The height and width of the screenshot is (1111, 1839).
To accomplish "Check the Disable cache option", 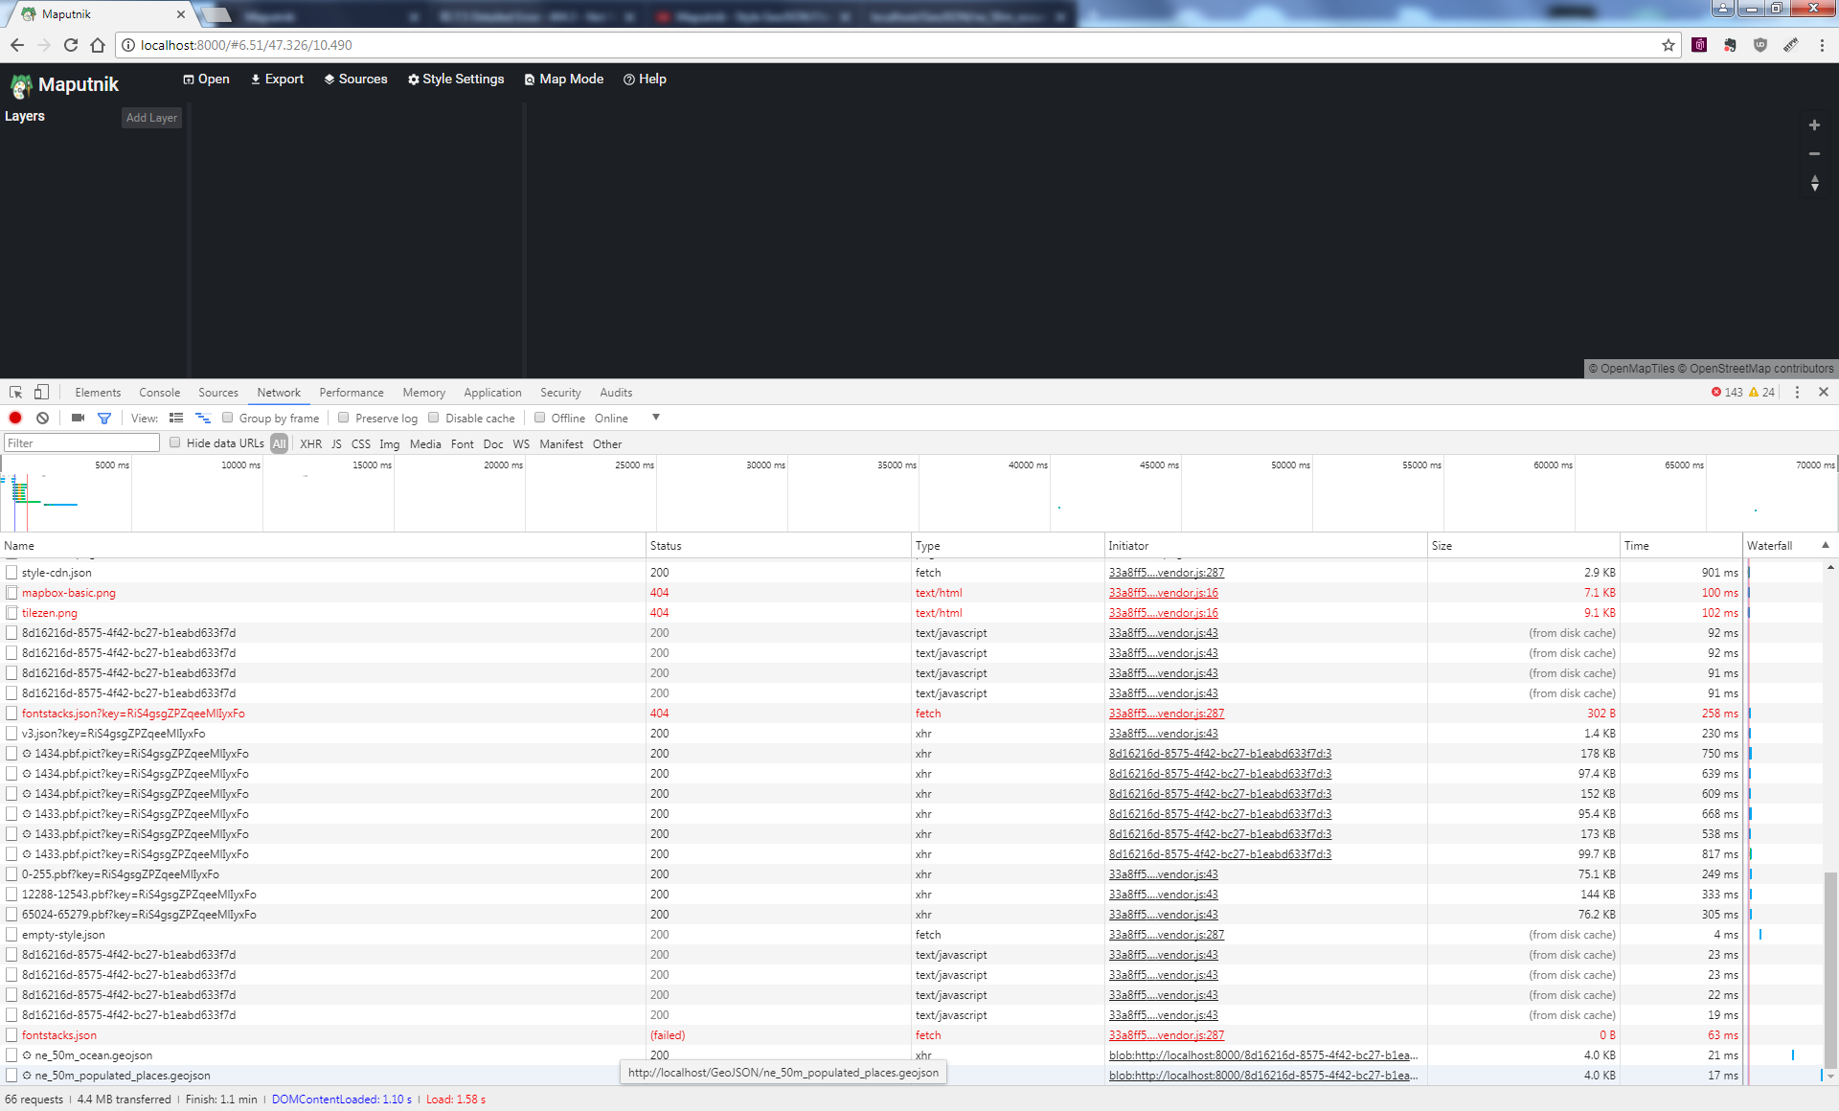I will pyautogui.click(x=434, y=418).
